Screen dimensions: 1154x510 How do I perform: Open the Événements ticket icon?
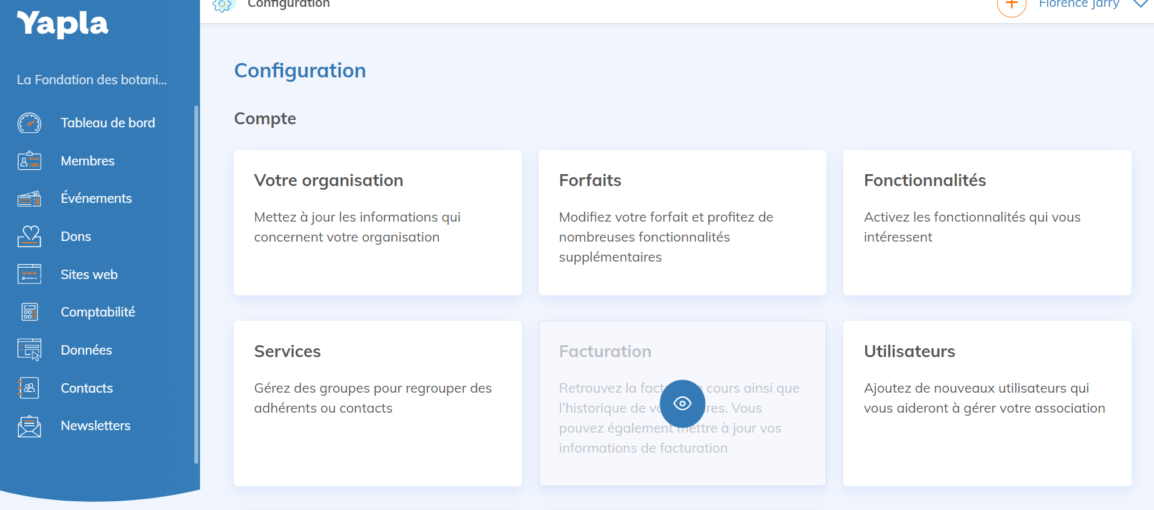point(29,199)
